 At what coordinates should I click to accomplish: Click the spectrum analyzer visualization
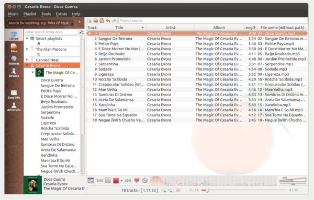pos(214,181)
